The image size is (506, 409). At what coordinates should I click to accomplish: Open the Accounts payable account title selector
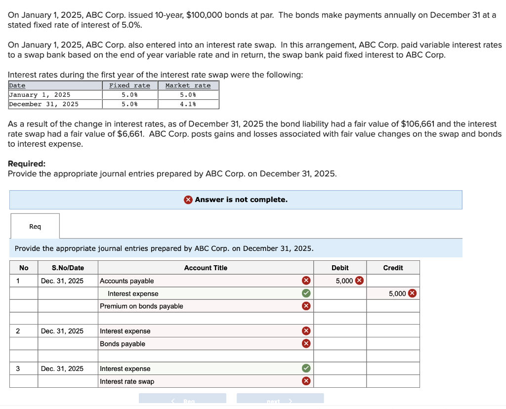tap(198, 281)
